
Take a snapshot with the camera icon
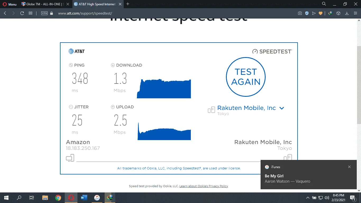(300, 13)
